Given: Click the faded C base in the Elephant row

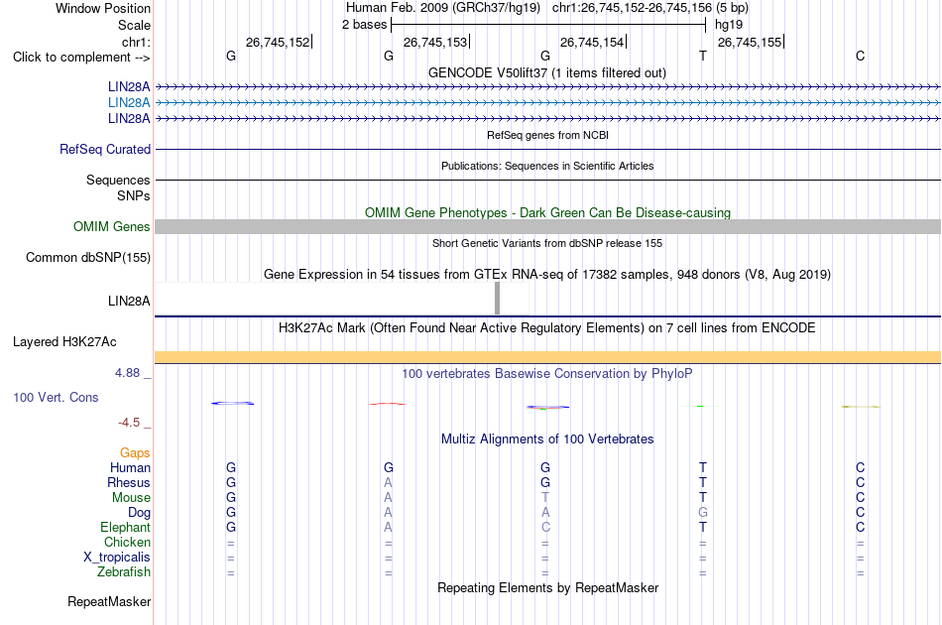Looking at the screenshot, I should coord(545,527).
